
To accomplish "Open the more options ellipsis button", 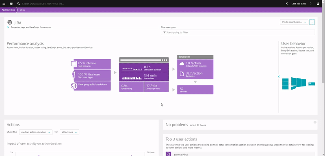I will [x=312, y=22].
